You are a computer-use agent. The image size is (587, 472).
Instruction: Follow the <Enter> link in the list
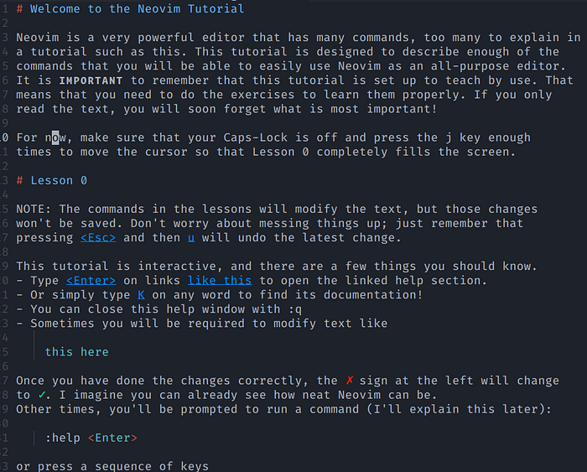point(91,280)
